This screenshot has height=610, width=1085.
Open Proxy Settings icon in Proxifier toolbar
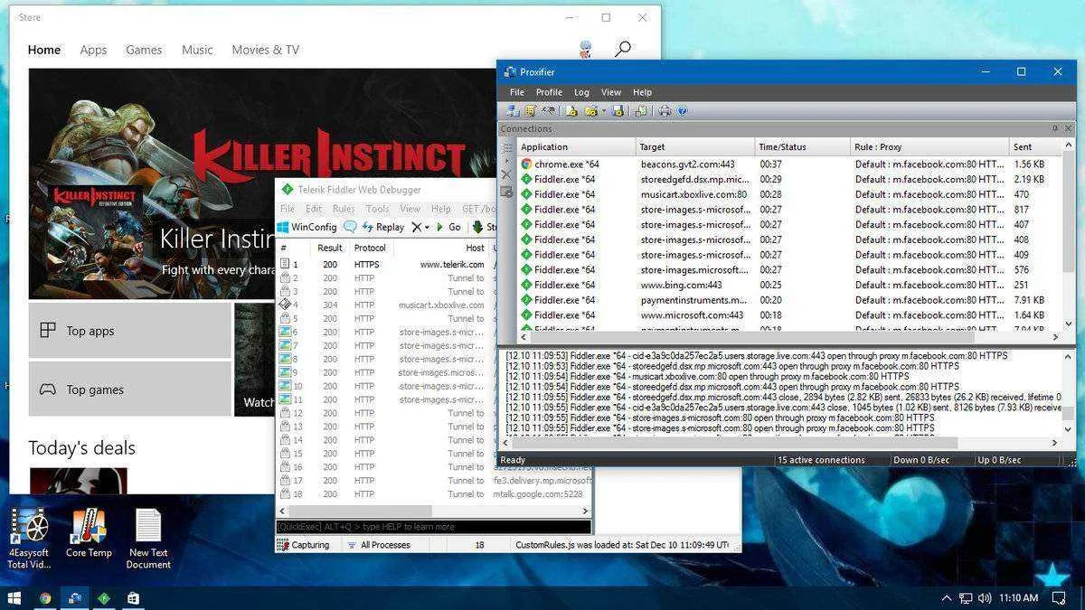513,111
